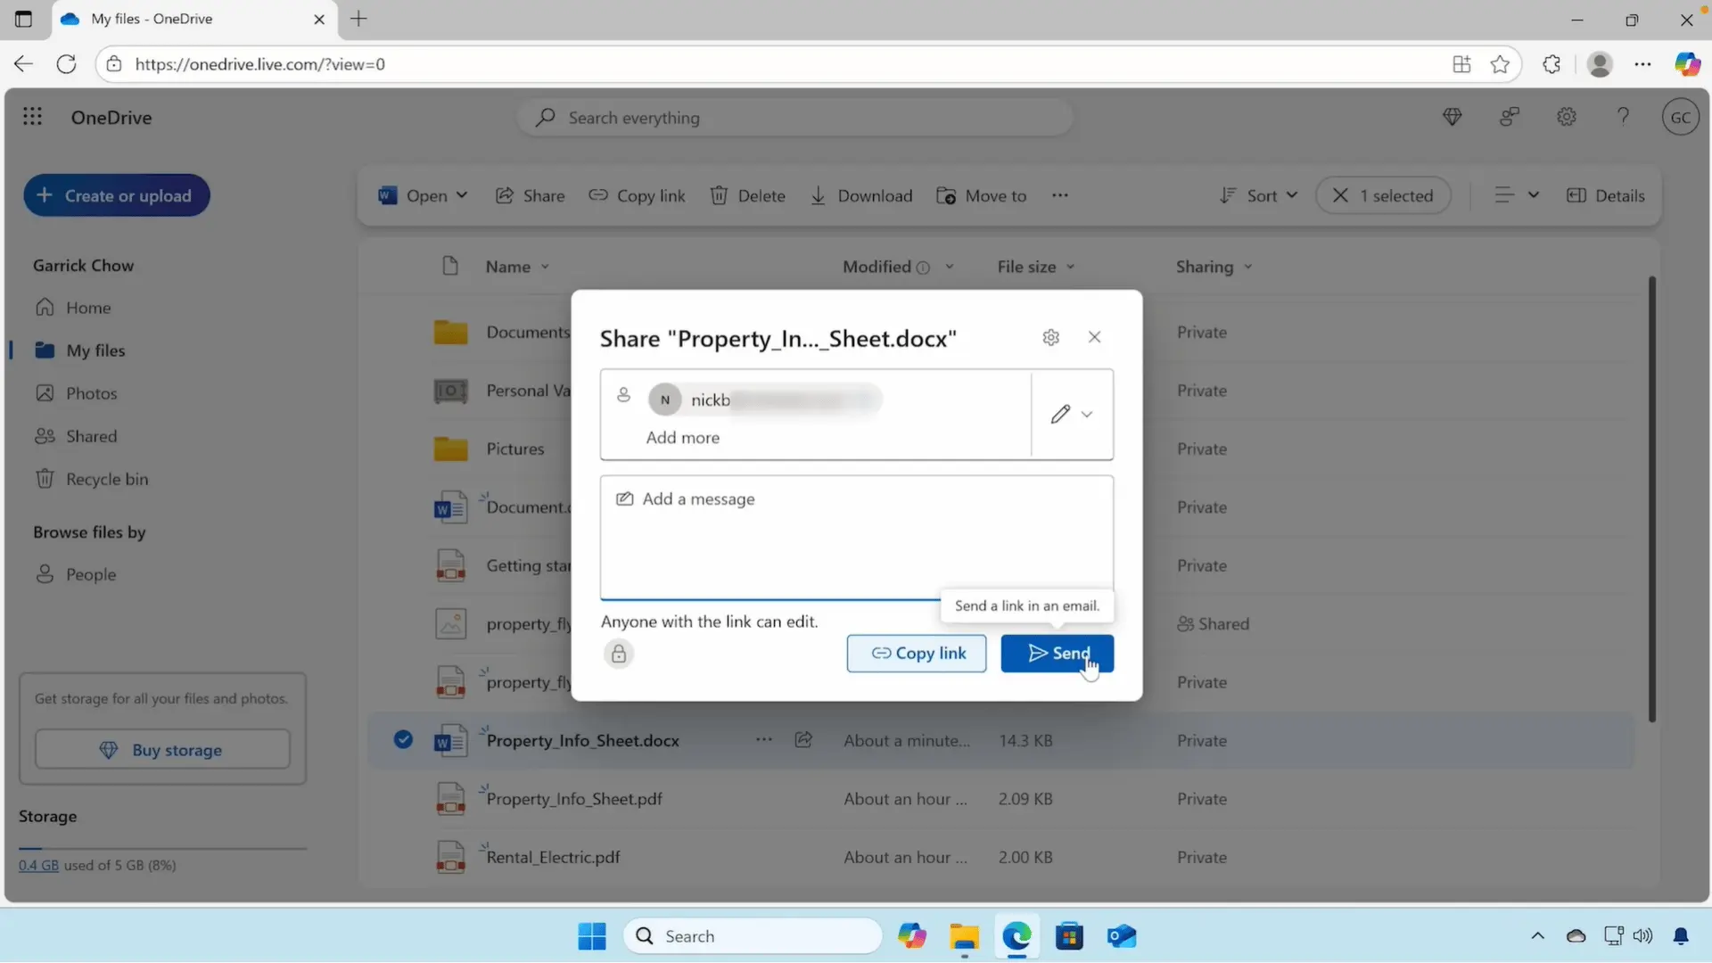Click Share in the command bar
Image resolution: width=1712 pixels, height=963 pixels.
click(531, 196)
